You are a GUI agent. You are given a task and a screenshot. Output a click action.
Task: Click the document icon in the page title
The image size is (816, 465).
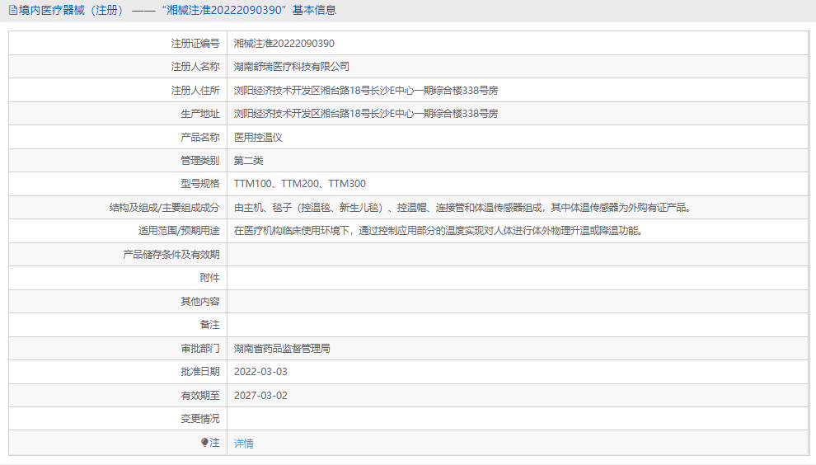[x=13, y=11]
